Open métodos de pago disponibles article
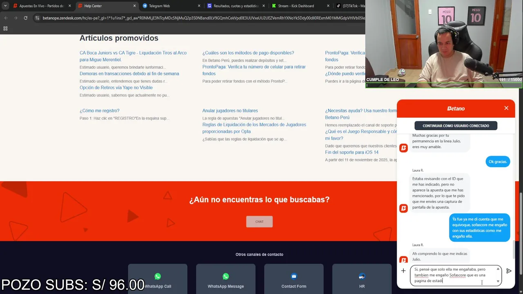 coord(248,53)
